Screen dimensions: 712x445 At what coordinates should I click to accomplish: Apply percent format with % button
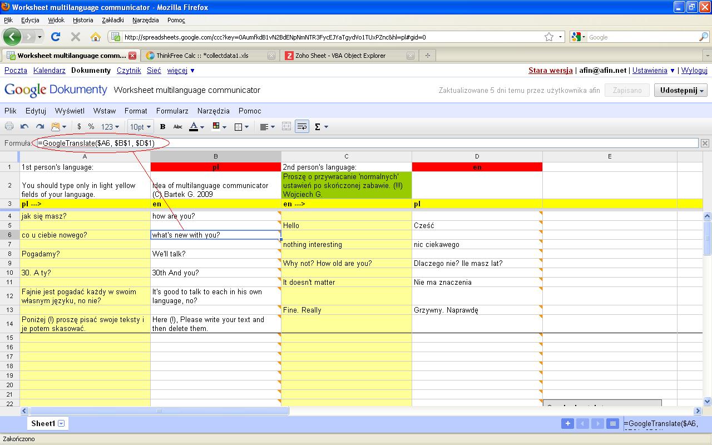tap(91, 127)
